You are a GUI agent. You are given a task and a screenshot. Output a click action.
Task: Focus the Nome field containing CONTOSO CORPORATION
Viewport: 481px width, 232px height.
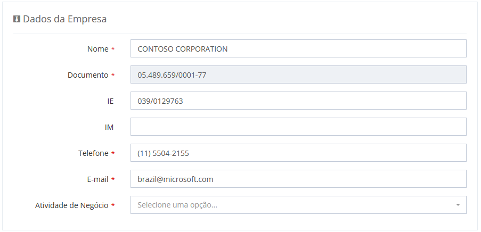[x=298, y=49]
